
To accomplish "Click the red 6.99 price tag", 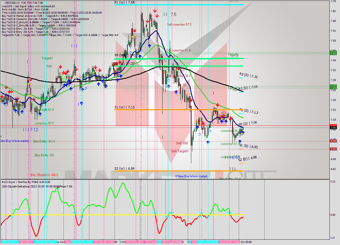I will 333,141.
